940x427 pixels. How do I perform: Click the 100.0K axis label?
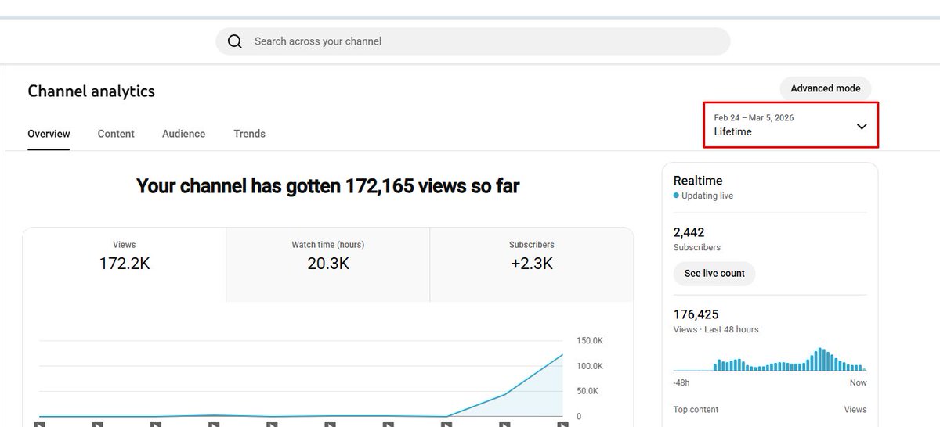[x=589, y=366]
